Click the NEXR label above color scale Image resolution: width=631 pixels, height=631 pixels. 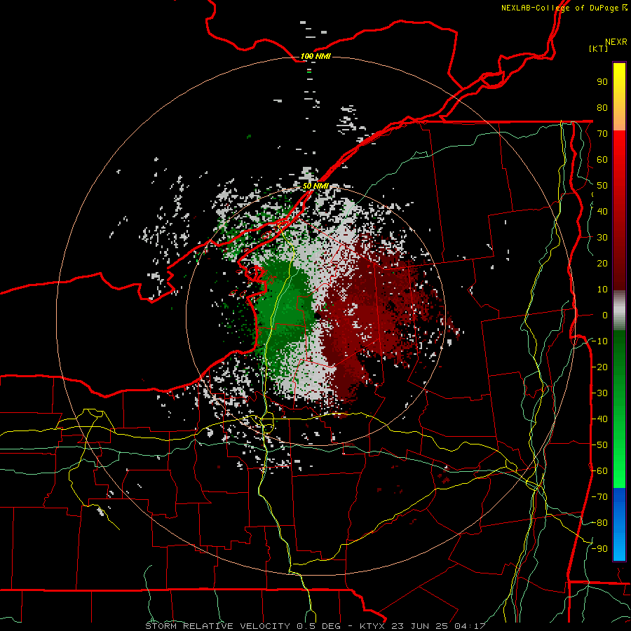tap(616, 41)
